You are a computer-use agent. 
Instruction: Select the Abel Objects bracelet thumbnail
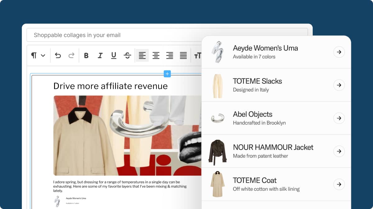(217, 118)
